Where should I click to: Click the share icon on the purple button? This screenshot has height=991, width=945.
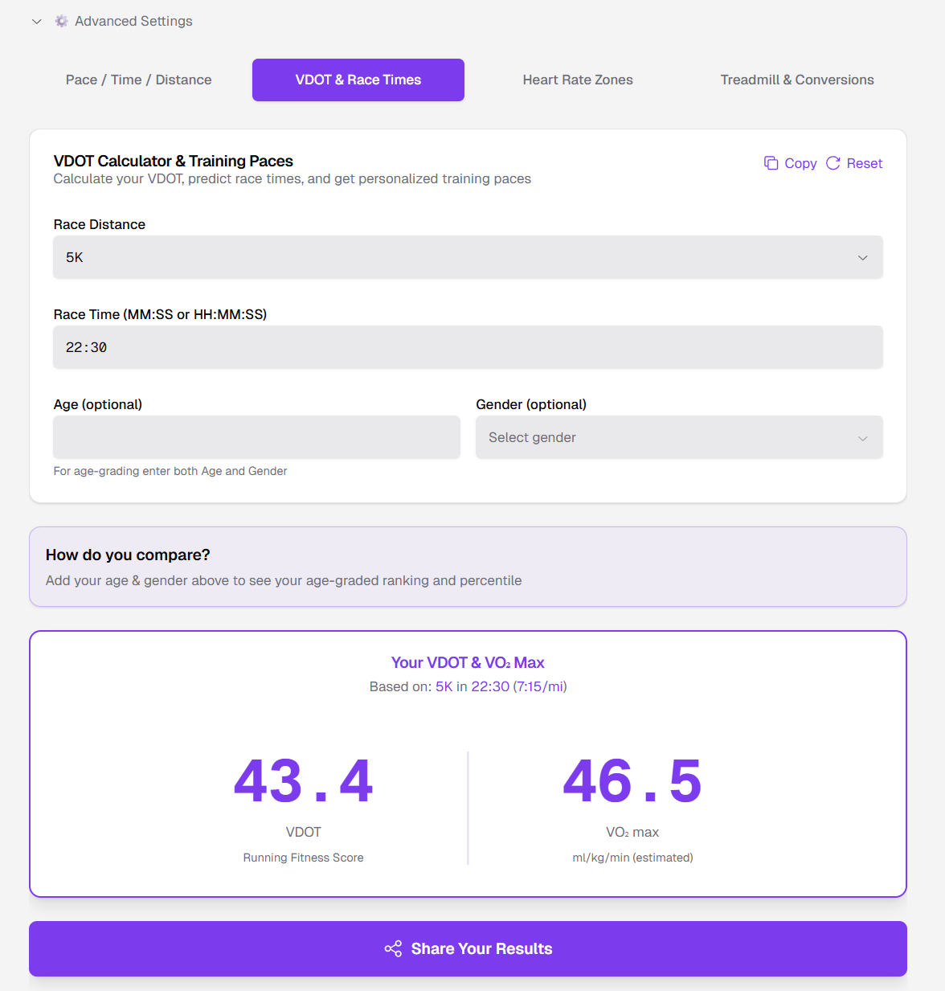(x=393, y=948)
